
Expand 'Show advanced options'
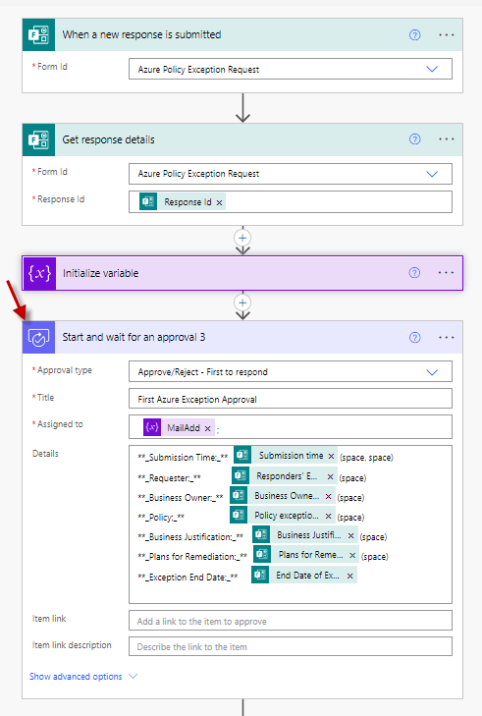83,677
